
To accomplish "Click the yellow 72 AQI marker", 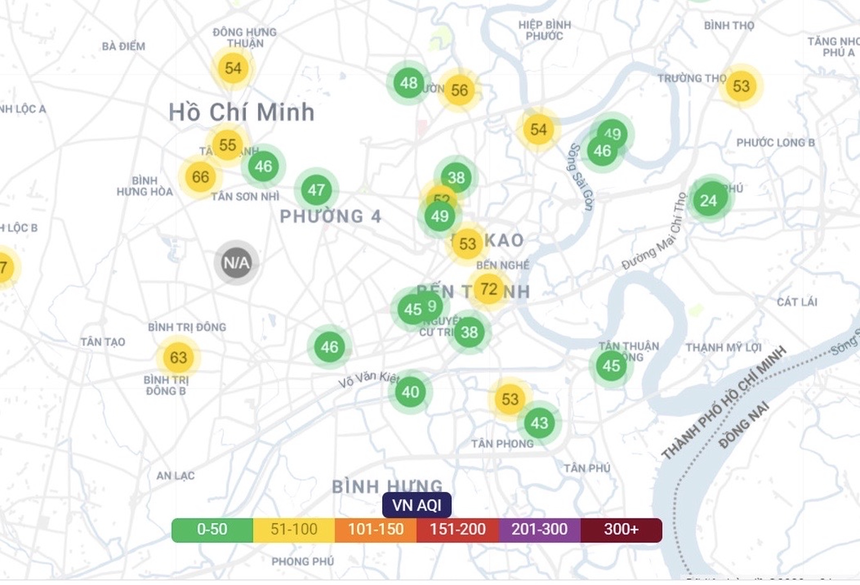I will (x=489, y=289).
